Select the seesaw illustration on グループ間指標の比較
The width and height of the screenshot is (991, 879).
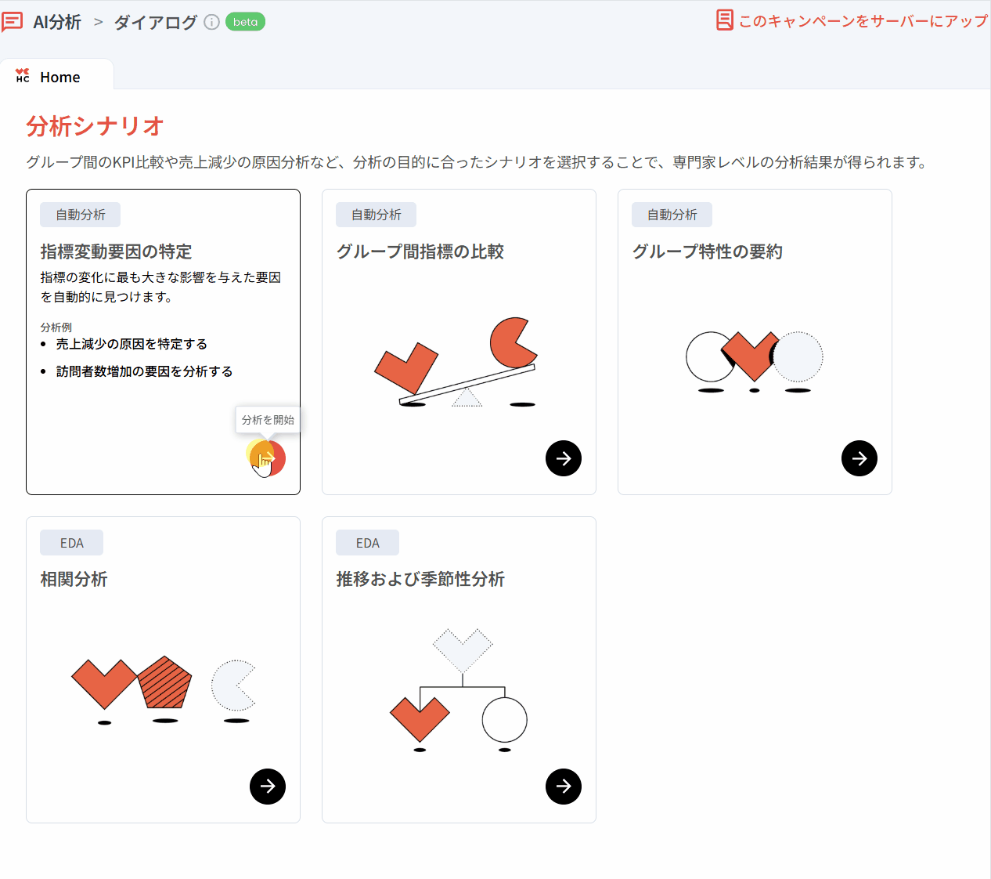pyautogui.click(x=456, y=362)
